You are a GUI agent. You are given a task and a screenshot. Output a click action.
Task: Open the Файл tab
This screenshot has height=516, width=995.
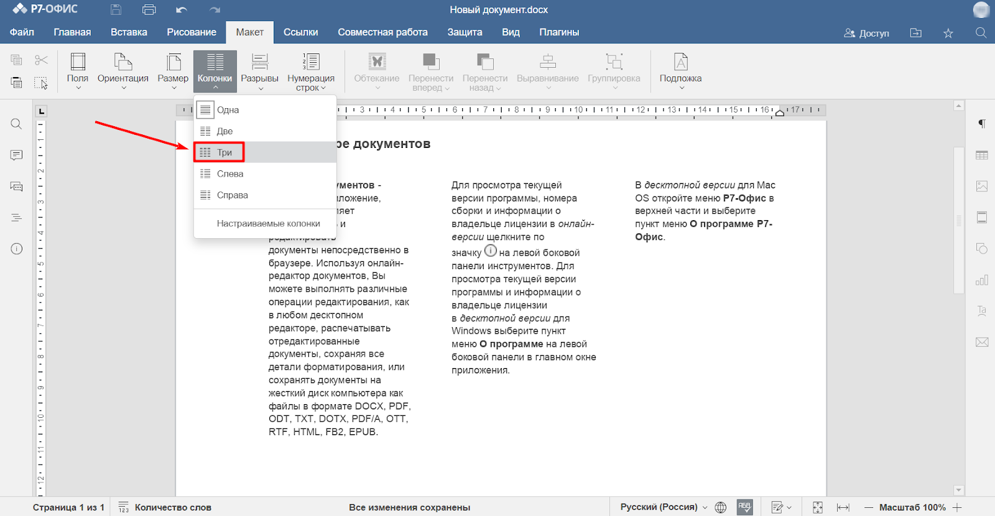point(22,32)
